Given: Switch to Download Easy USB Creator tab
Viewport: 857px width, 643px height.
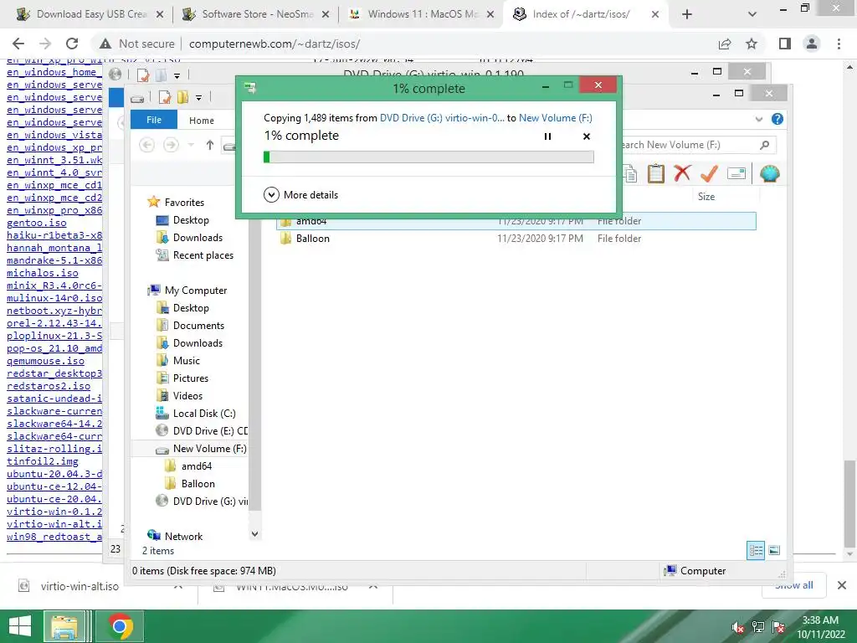Looking at the screenshot, I should (x=90, y=14).
